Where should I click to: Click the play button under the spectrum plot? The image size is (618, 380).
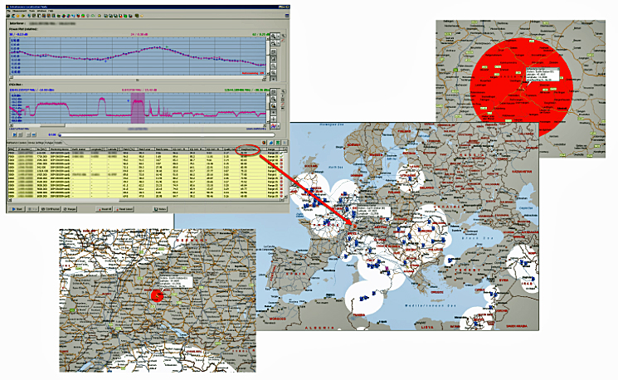(15, 134)
